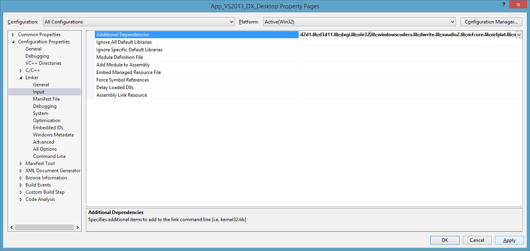
Task: Expand the Build Events node
Action: (21, 185)
